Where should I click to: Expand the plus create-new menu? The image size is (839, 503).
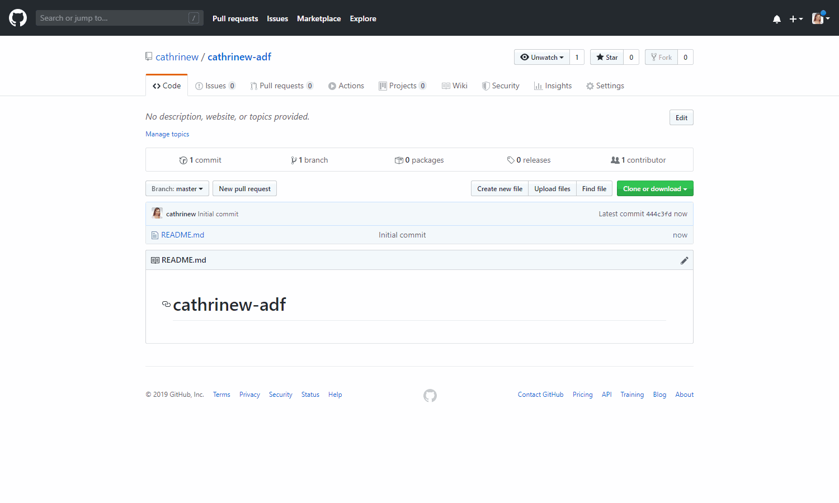coord(796,19)
